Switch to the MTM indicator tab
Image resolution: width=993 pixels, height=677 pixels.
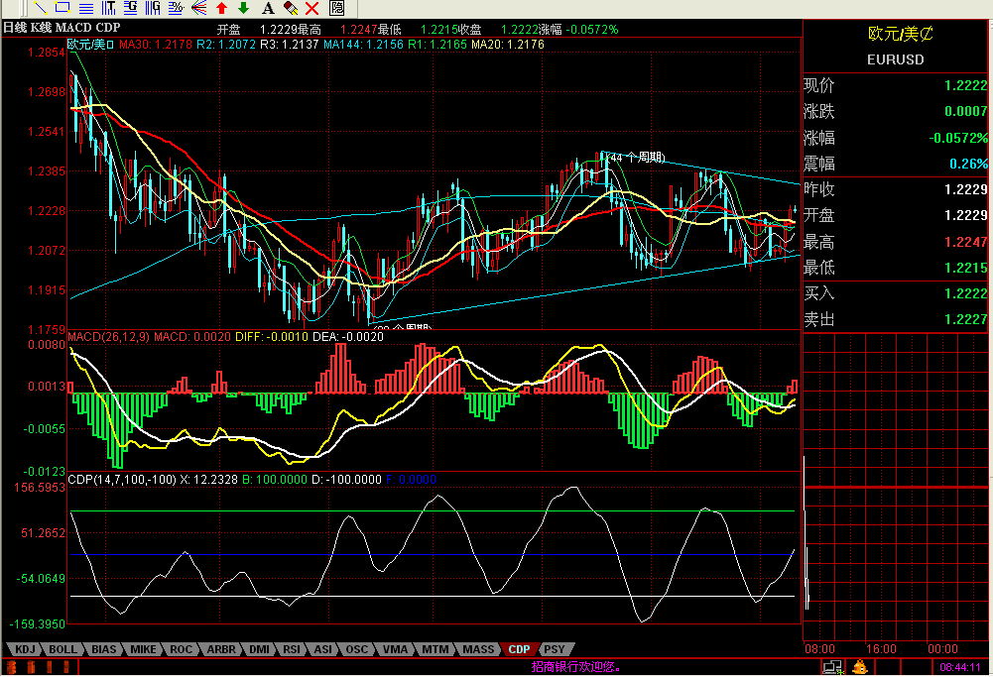(x=434, y=649)
